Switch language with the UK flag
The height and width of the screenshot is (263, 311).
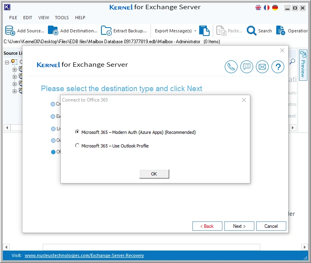[258, 8]
